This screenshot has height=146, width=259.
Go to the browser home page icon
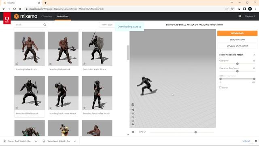coord(20,9)
